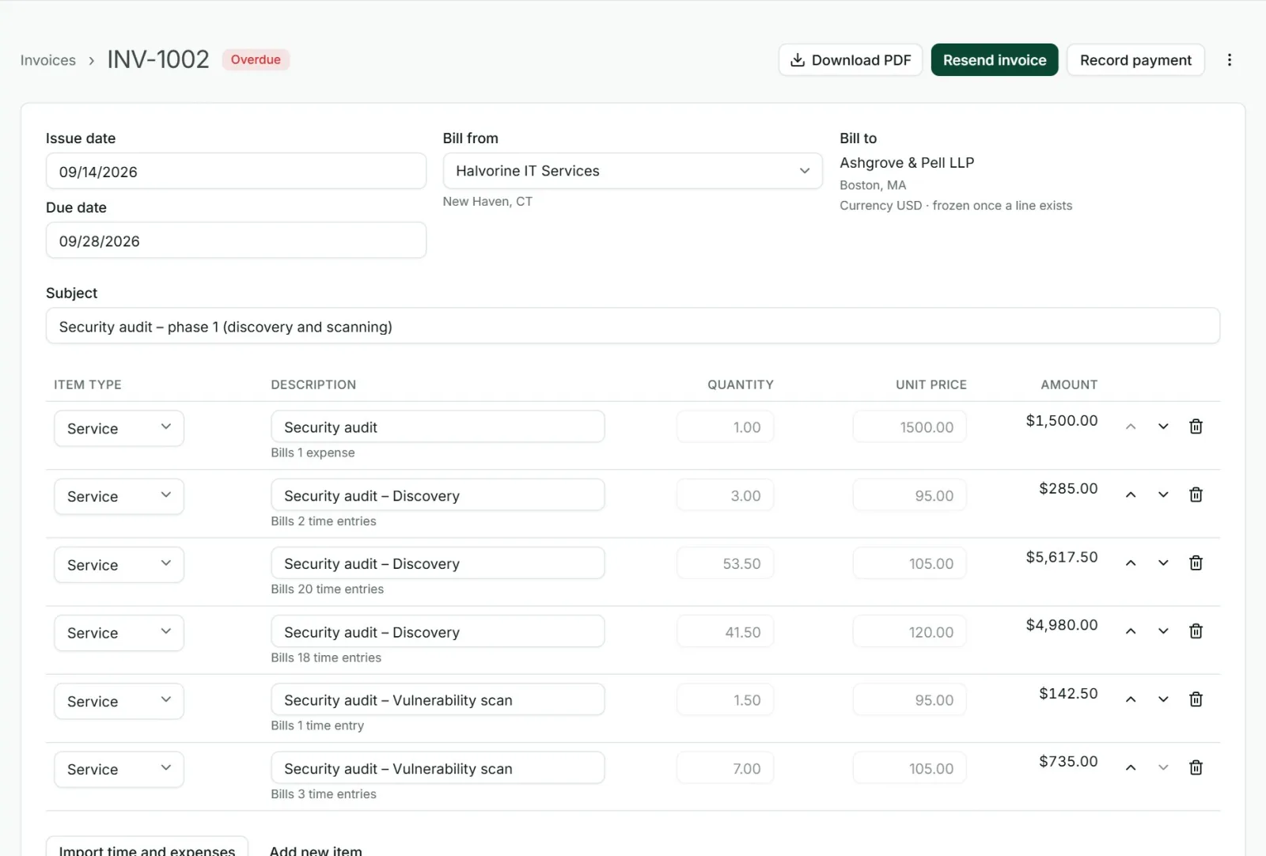Click Resend invoice button
Screen dimensions: 1266x856
[995, 60]
